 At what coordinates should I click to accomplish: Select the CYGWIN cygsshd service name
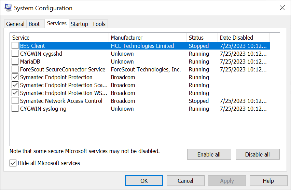(x=41, y=54)
